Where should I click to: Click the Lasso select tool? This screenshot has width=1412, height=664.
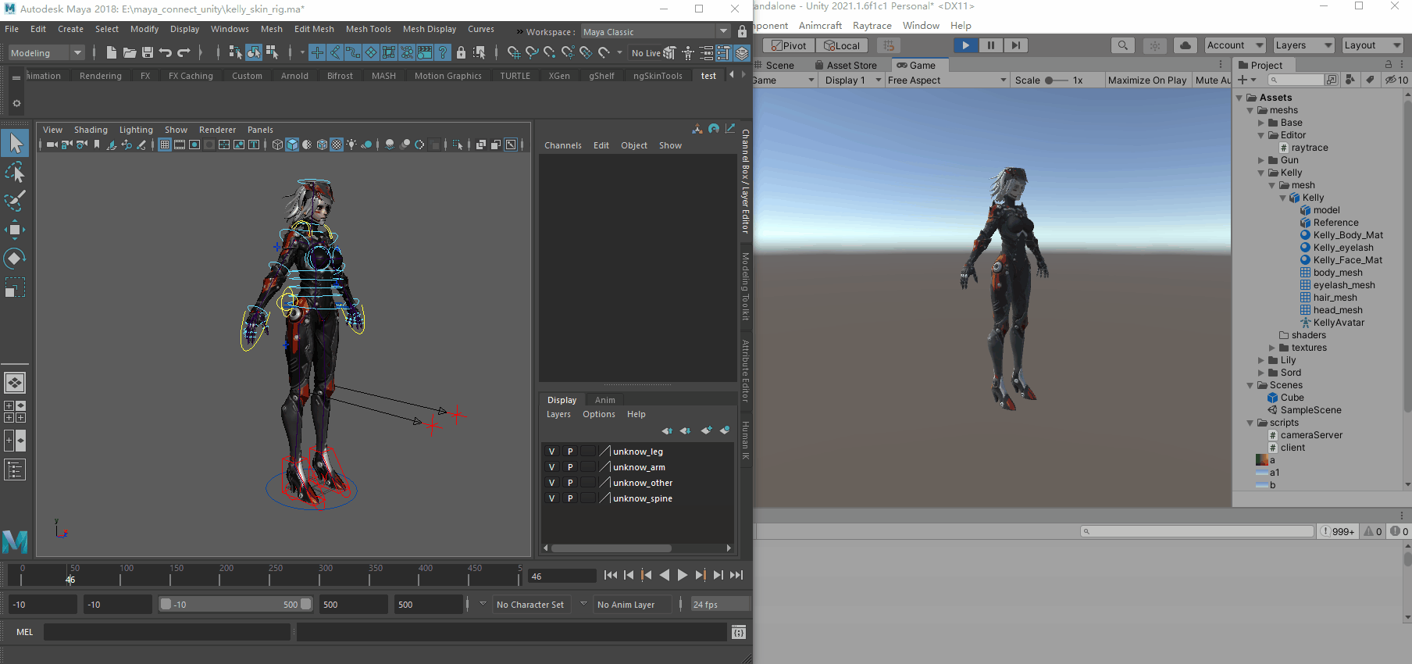(15, 172)
